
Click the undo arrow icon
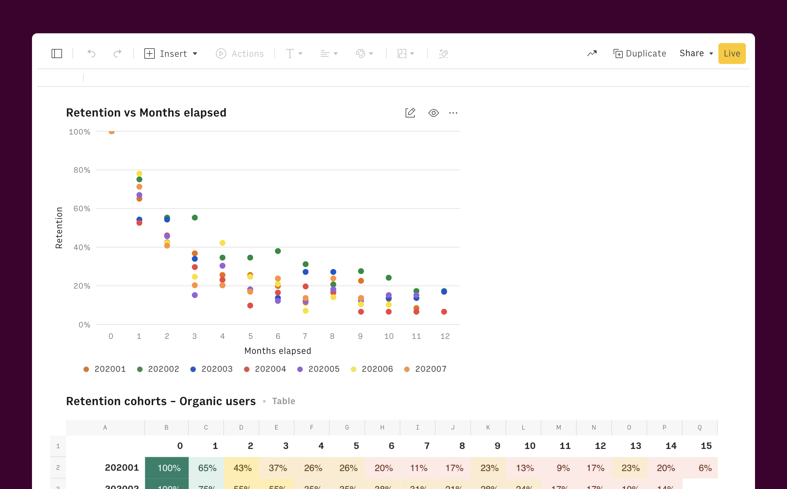[91, 54]
